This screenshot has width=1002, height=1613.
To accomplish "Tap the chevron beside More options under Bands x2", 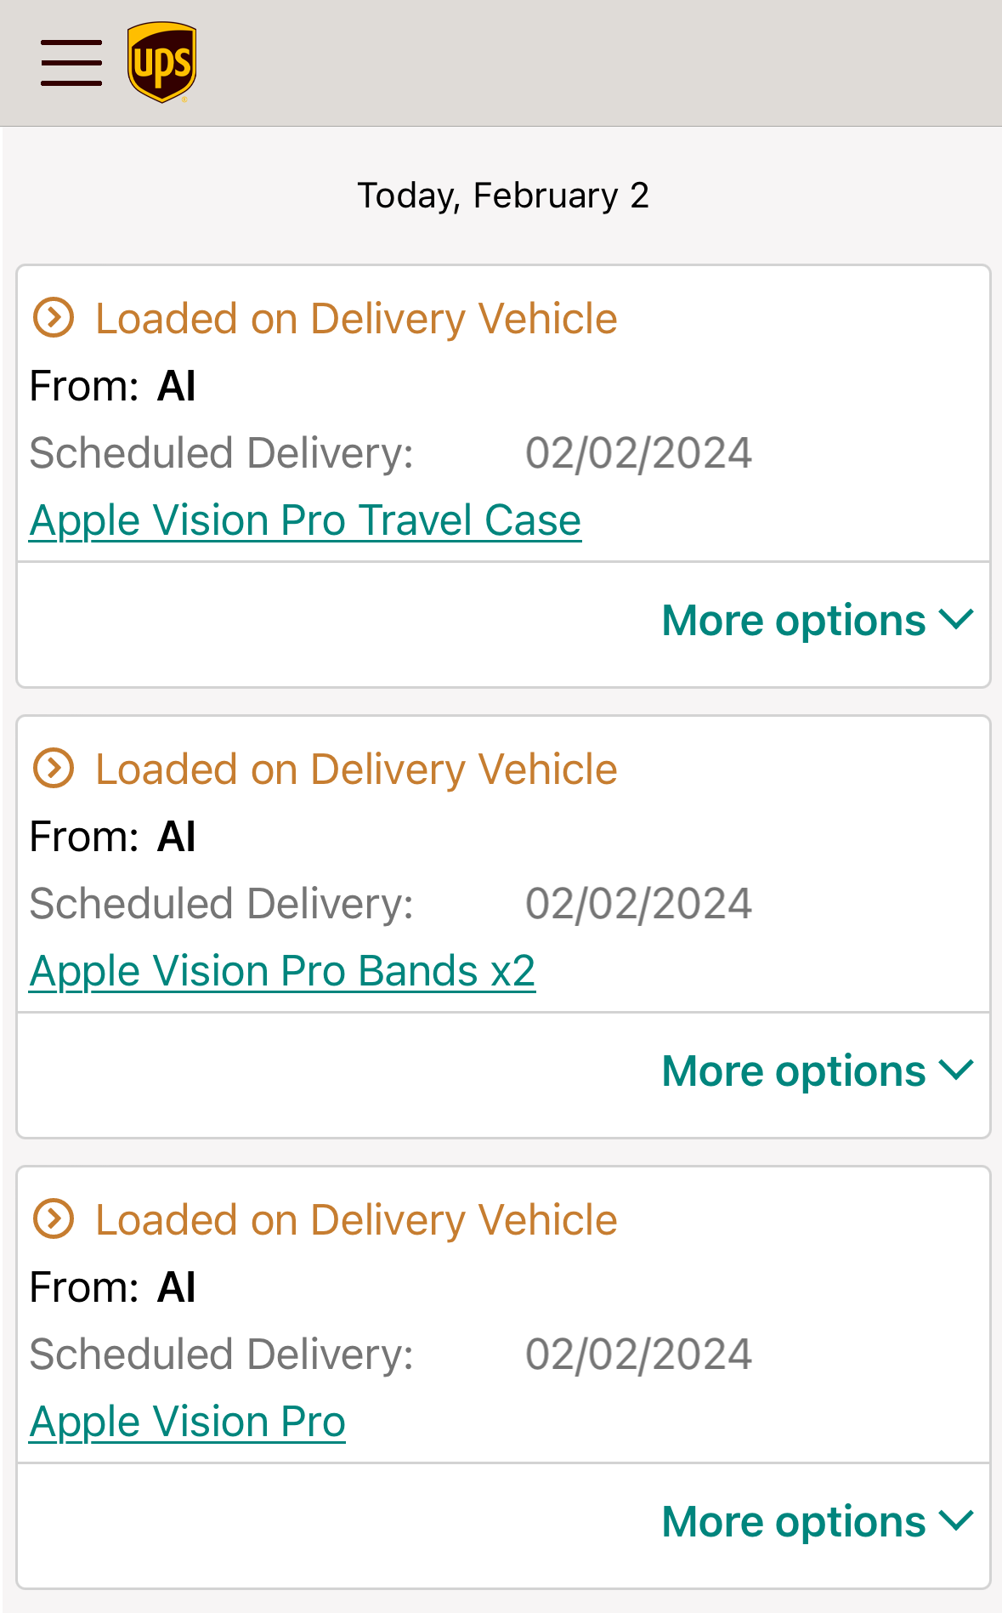I will (956, 1070).
